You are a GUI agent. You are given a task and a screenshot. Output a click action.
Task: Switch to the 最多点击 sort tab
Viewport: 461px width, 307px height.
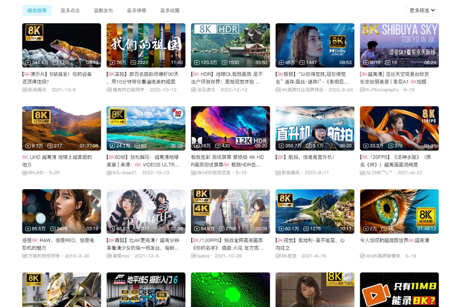70,11
